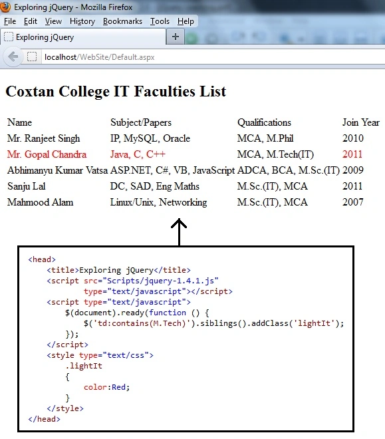
Task: Select the DC, SAD, Eng Maths cell
Action: pos(155,186)
